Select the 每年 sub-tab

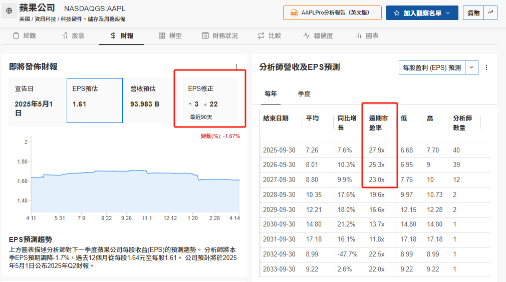click(271, 93)
